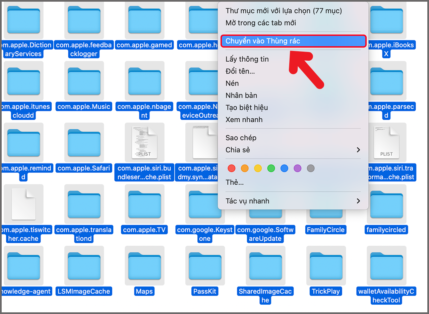Expand the 'Chia sẻ' submenu
The width and height of the screenshot is (429, 314).
click(x=293, y=150)
